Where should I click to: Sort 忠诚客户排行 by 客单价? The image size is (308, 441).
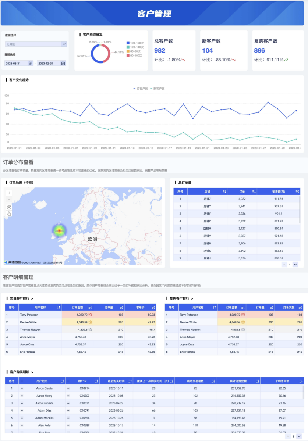coord(153,307)
